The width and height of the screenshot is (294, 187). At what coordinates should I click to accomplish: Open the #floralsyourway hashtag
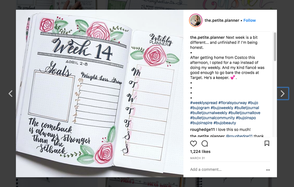click(x=233, y=103)
